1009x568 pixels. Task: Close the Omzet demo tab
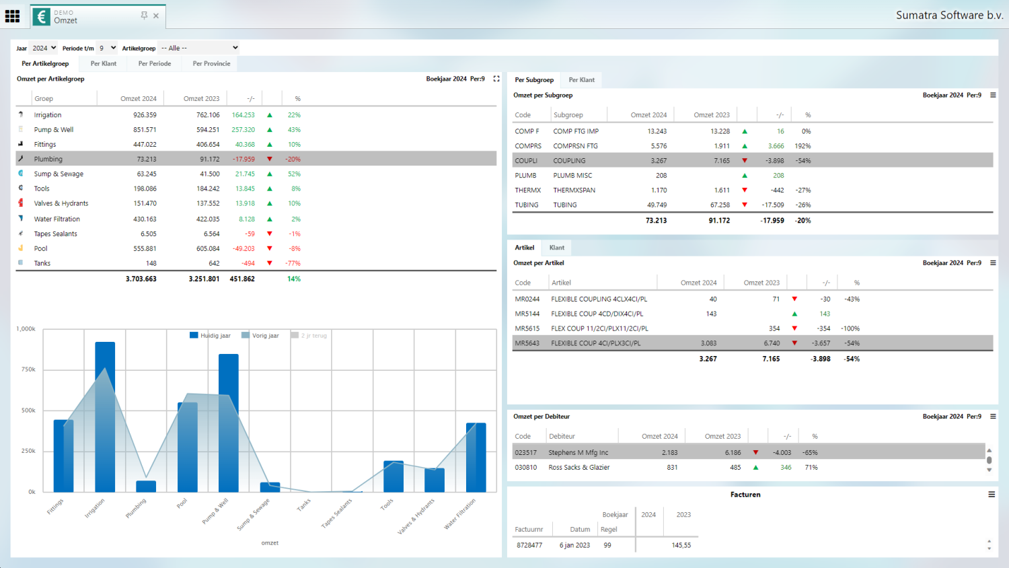[x=156, y=16]
